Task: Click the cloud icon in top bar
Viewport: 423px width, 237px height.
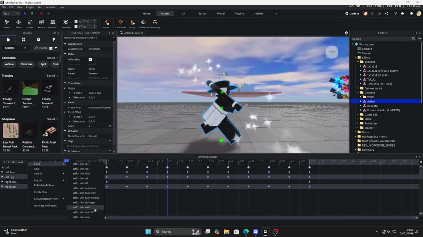Action: point(403,13)
